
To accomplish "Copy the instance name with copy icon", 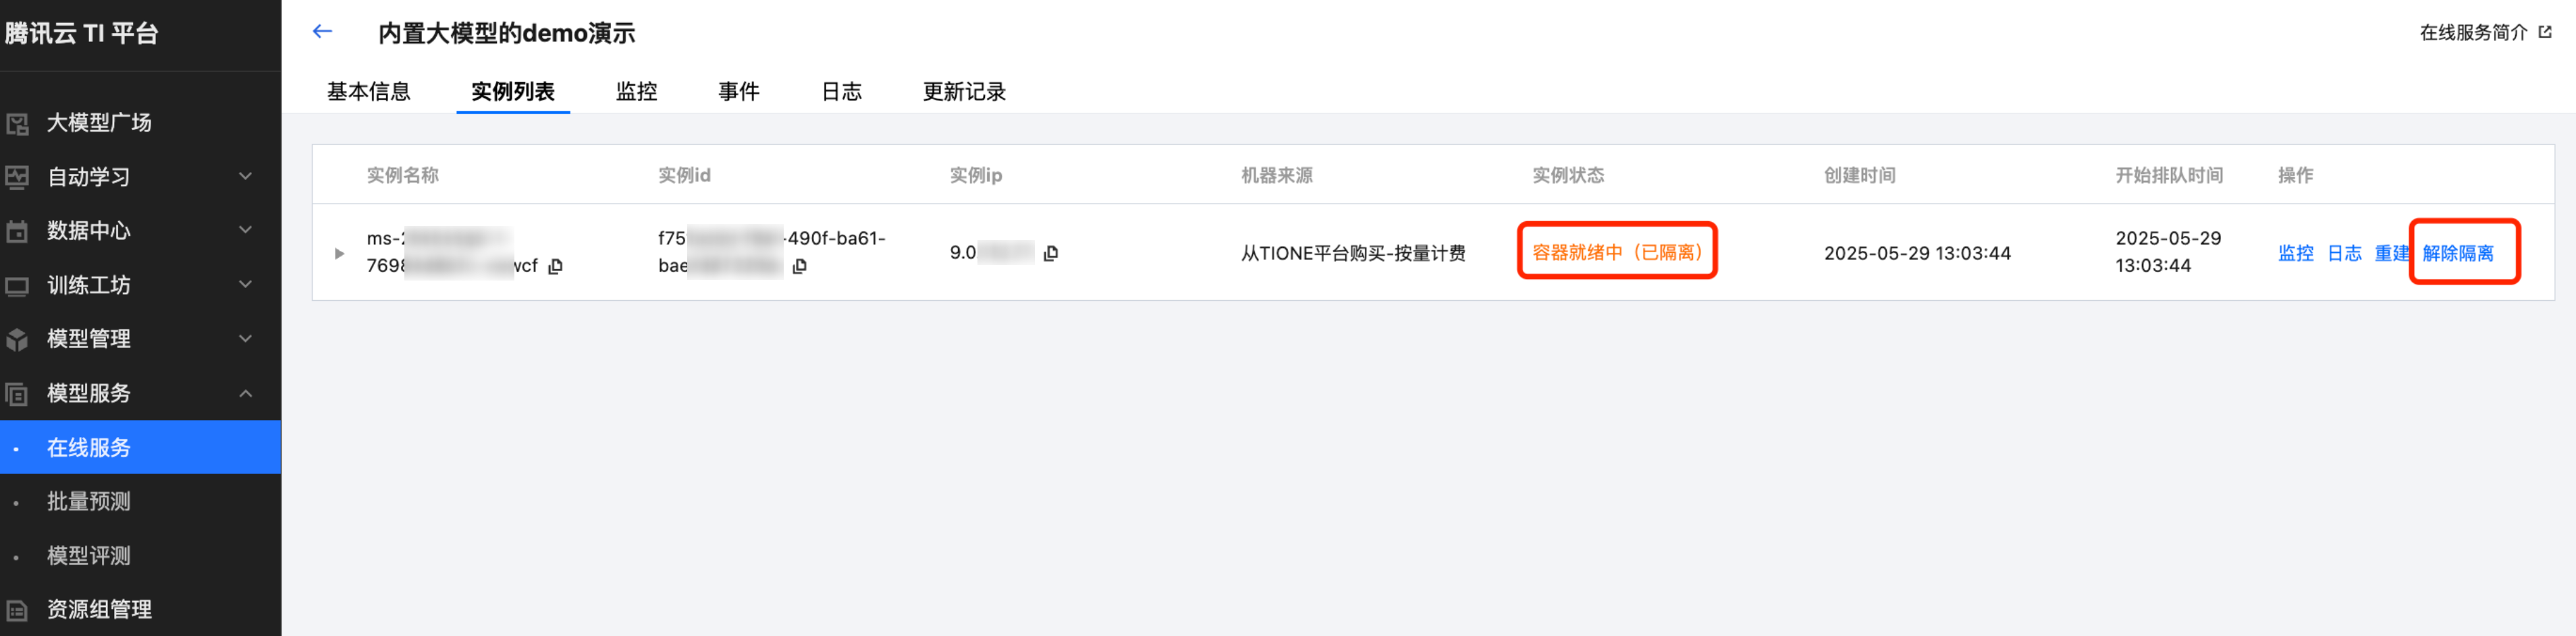I will (556, 266).
